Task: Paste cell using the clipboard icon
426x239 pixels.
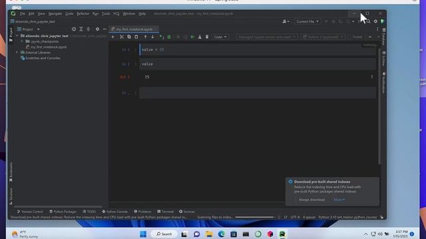Action: tap(136, 37)
